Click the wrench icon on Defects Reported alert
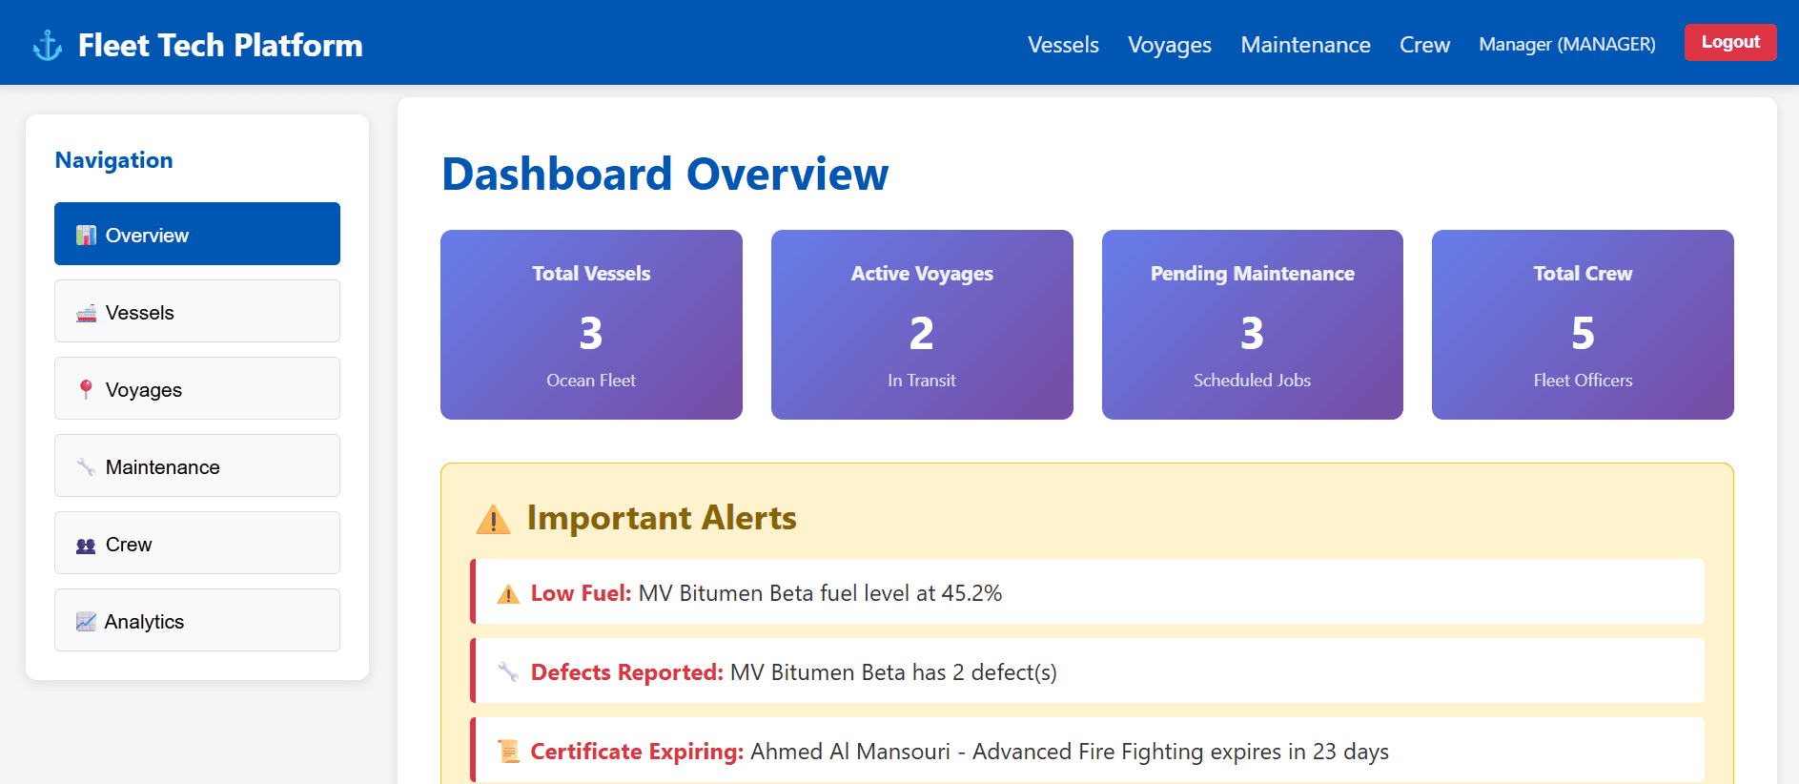Image resolution: width=1799 pixels, height=784 pixels. [508, 672]
